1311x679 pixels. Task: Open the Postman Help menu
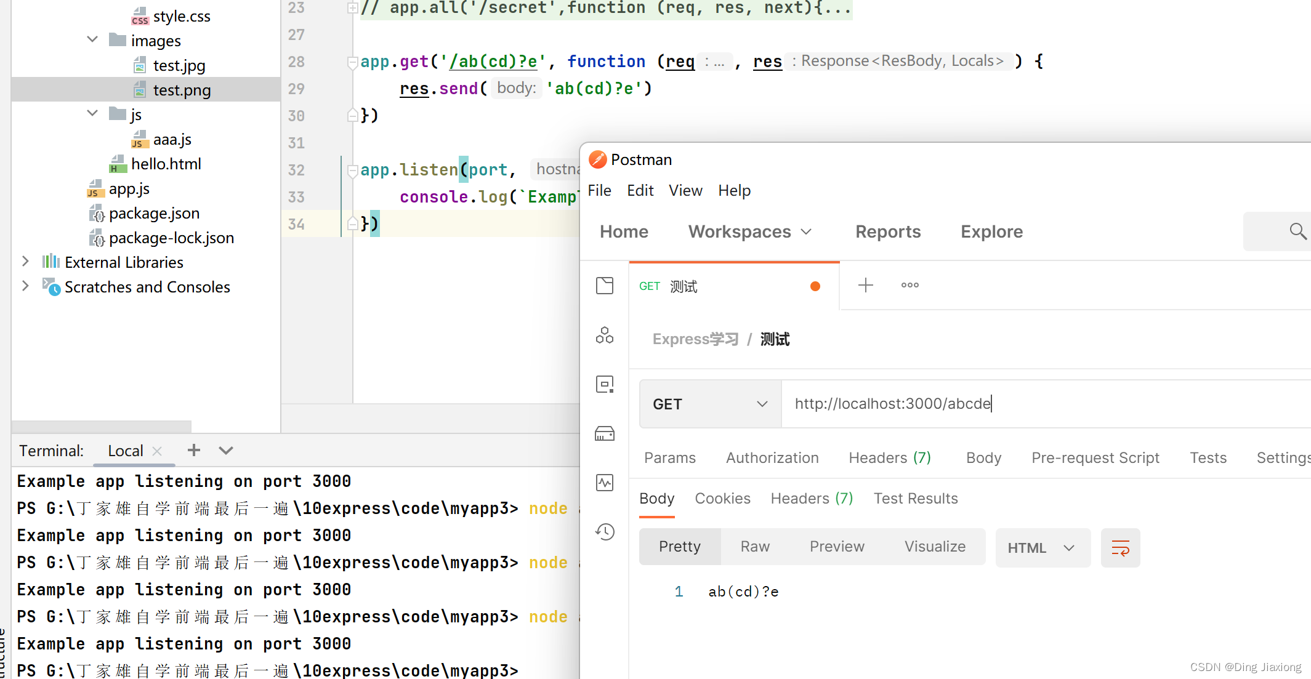click(734, 191)
